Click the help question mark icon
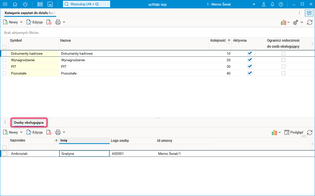This screenshot has width=315, height=196. 281,4
